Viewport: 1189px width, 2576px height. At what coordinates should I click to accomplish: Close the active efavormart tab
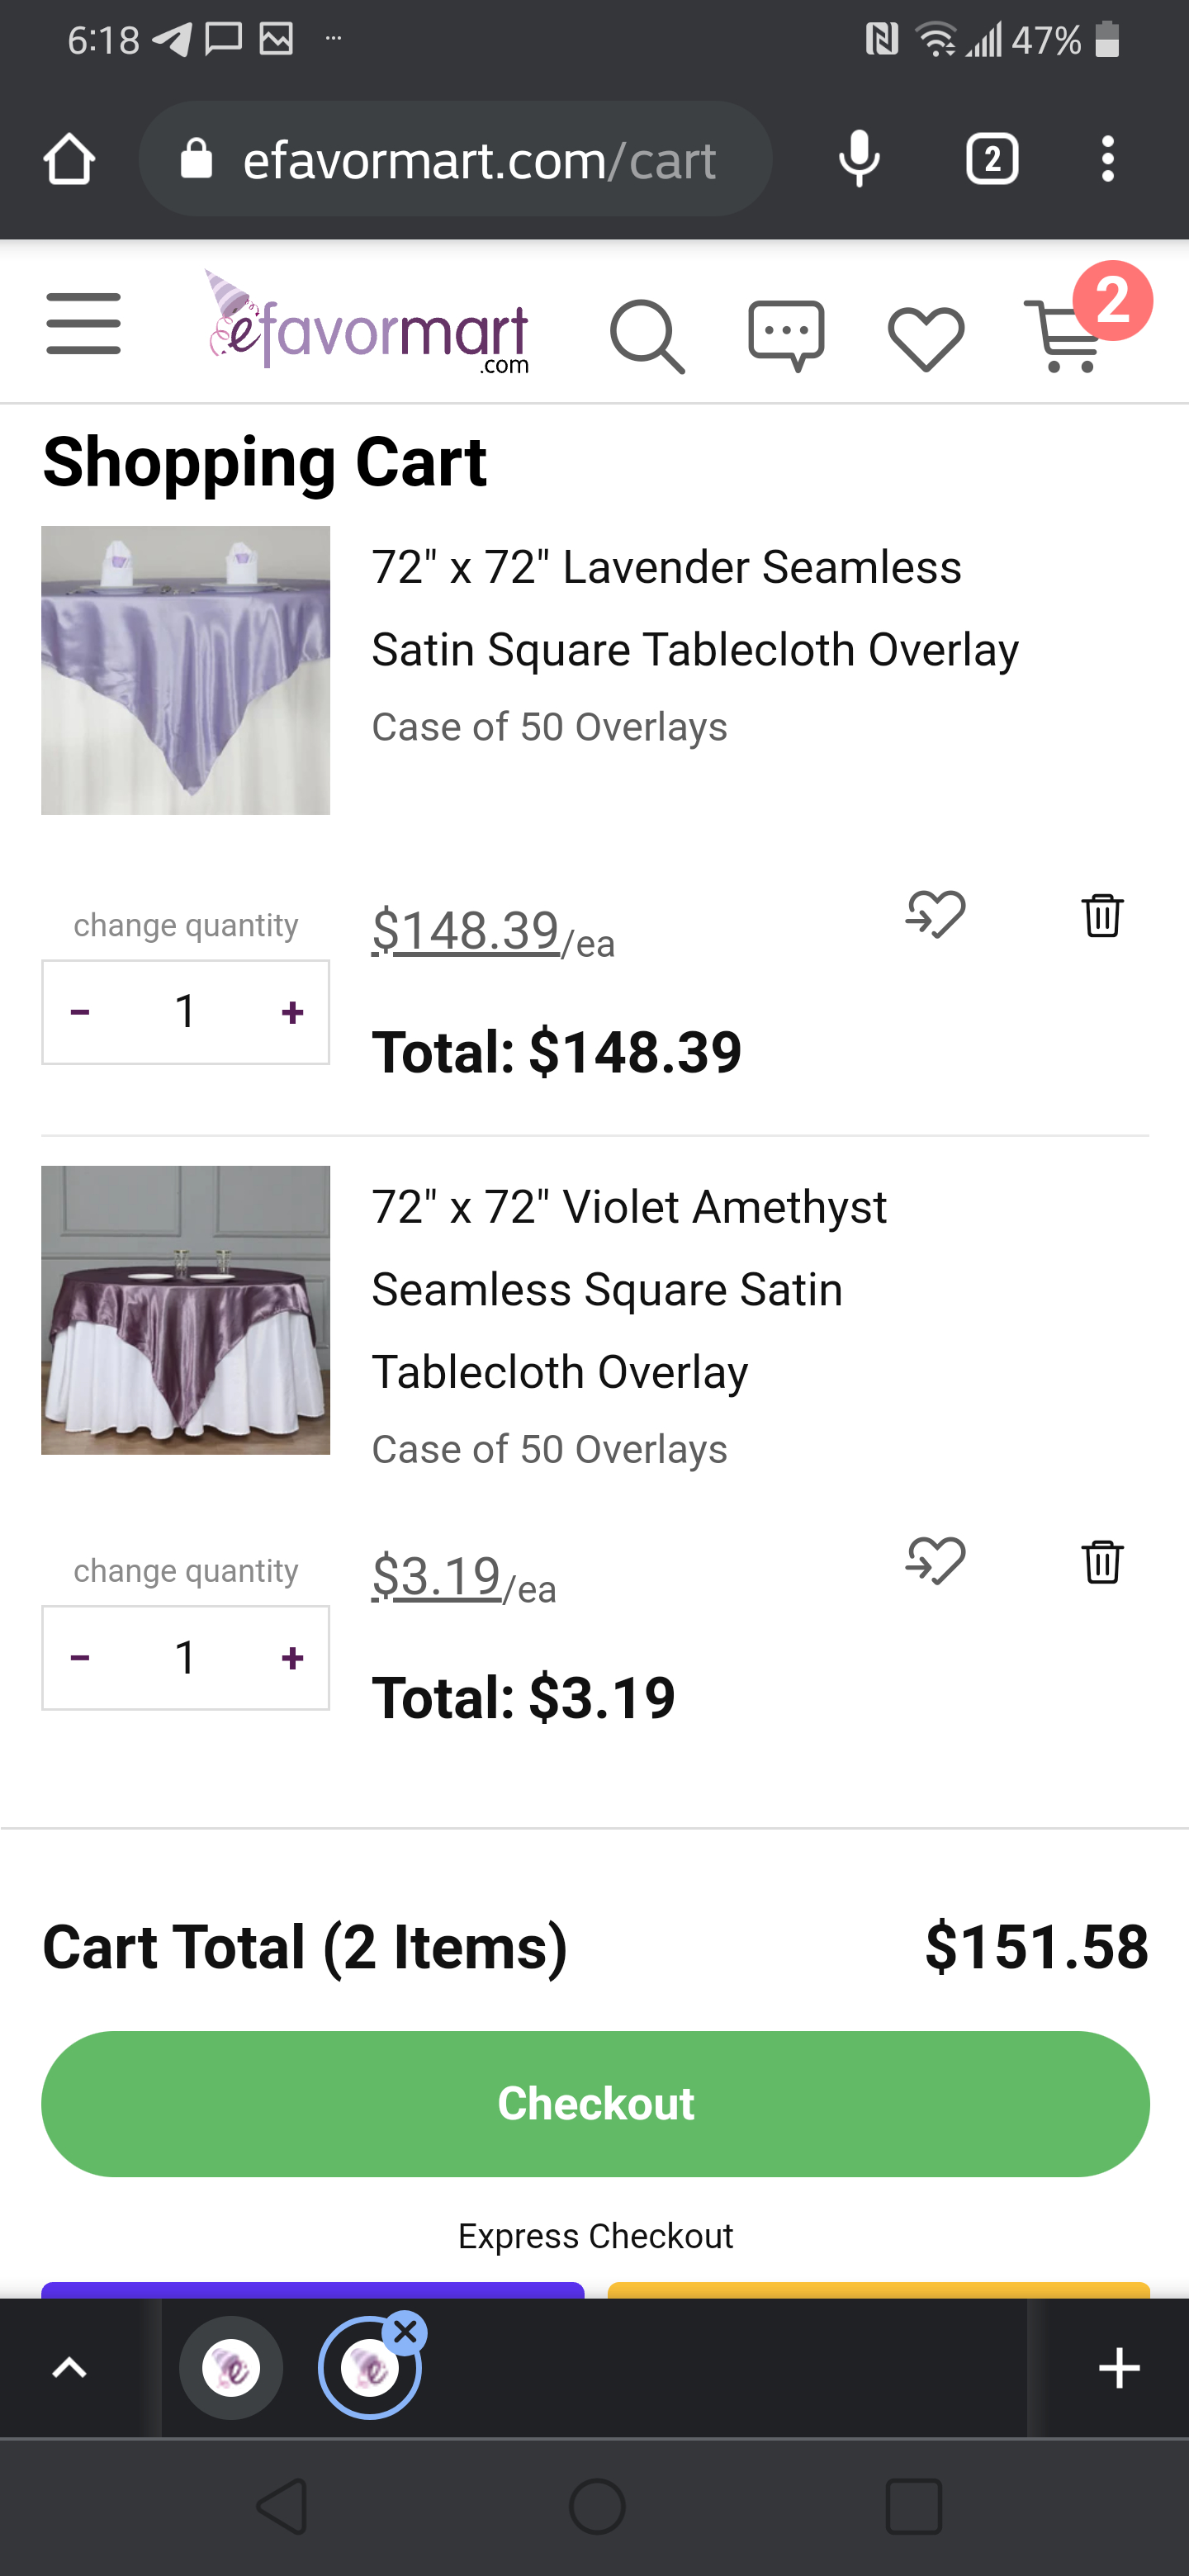coord(405,2333)
